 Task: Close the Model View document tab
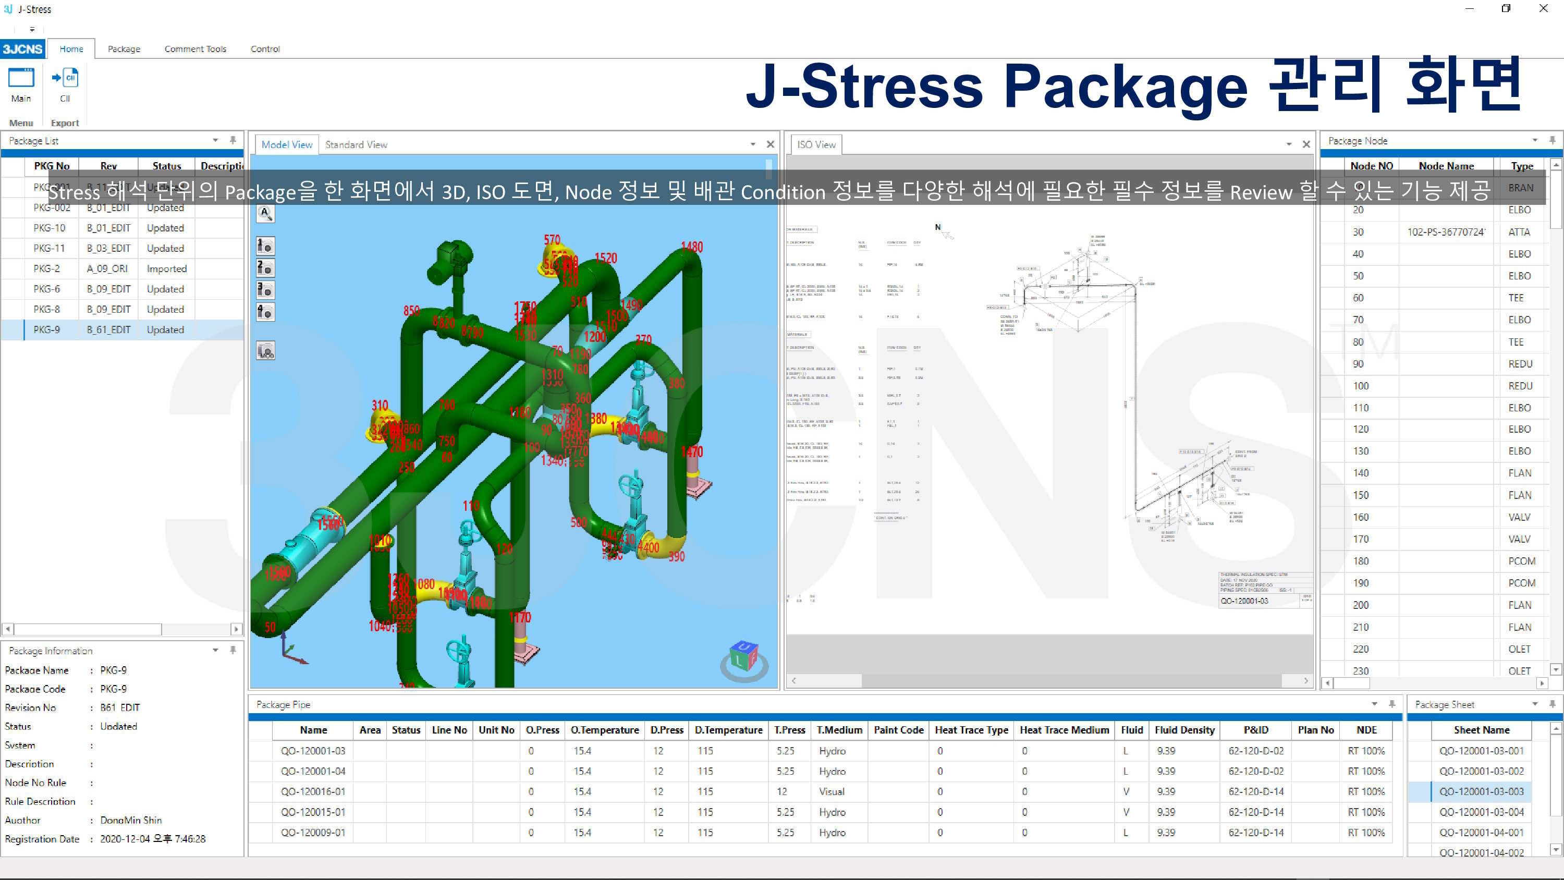(x=771, y=144)
